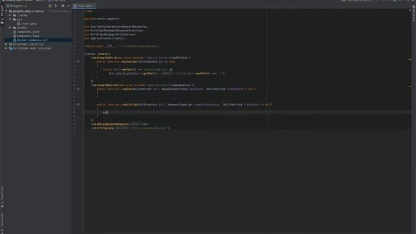Click the External Libraries icon
The width and height of the screenshot is (416, 234).
pos(10,44)
